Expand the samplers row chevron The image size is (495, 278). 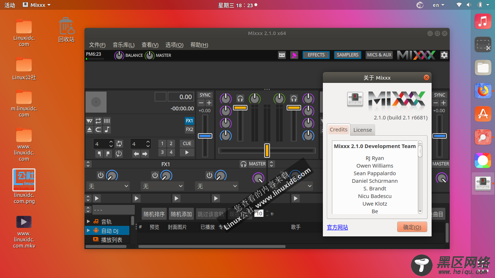pos(88,198)
